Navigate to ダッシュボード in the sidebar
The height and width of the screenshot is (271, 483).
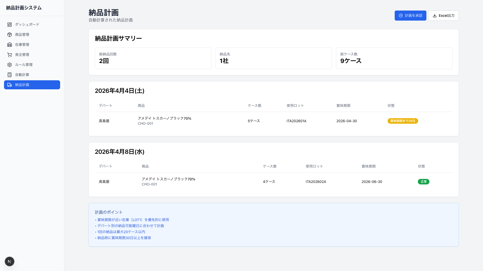click(27, 25)
